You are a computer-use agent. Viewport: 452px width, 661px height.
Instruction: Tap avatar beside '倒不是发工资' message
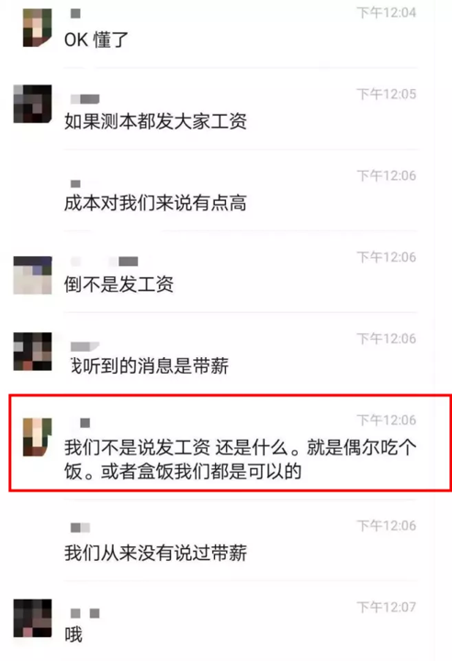[x=32, y=274]
